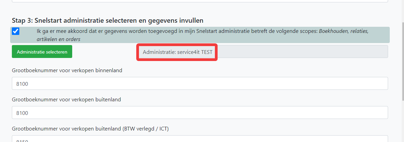This screenshot has height=142, width=404.
Task: Uncheck the Snelstart agreement checkbox
Action: point(16,32)
